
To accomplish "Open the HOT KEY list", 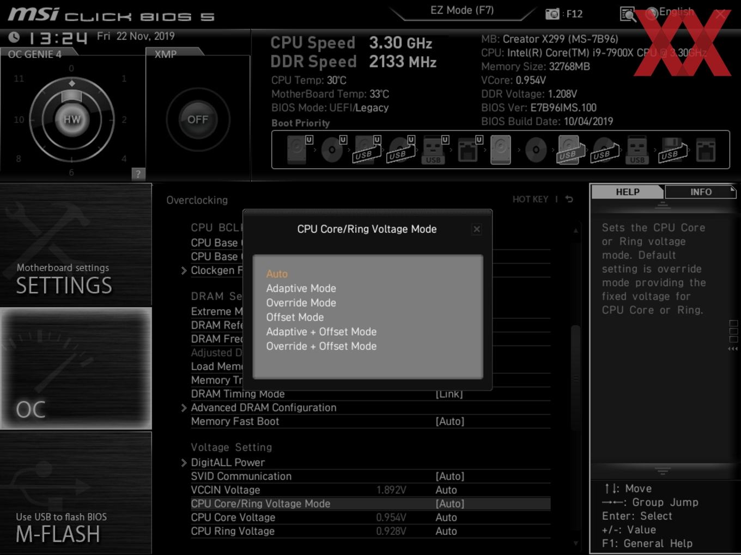I will (x=530, y=199).
